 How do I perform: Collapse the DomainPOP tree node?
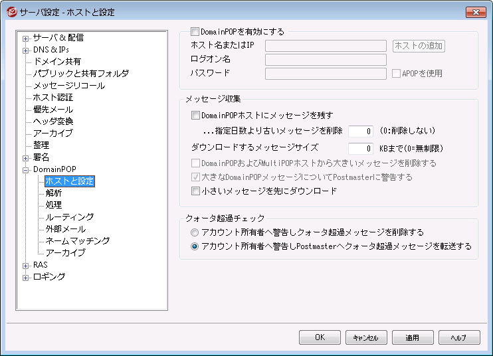[x=26, y=169]
